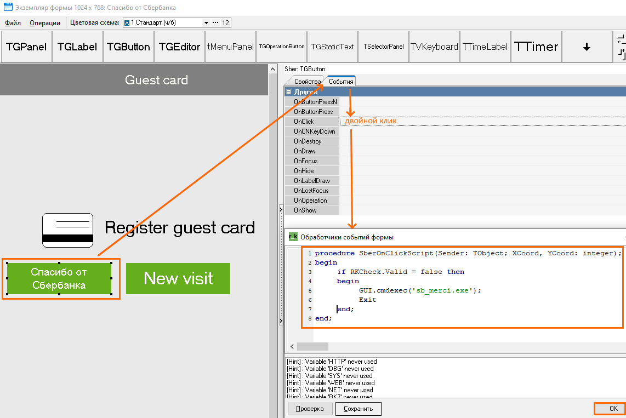Switch to the Свойства tab
This screenshot has width=626, height=418.
307,82
